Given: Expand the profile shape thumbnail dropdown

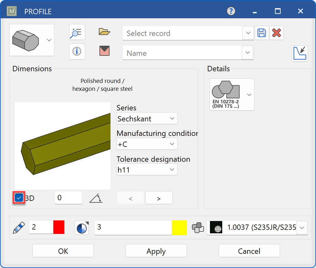Looking at the screenshot, I should (x=49, y=40).
